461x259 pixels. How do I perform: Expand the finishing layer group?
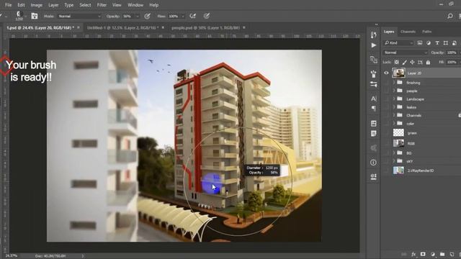[x=394, y=83]
